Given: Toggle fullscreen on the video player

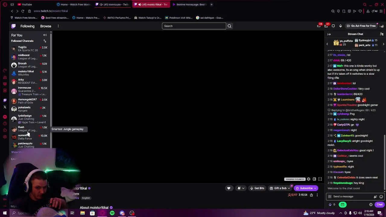Looking at the screenshot, I should [x=320, y=179].
